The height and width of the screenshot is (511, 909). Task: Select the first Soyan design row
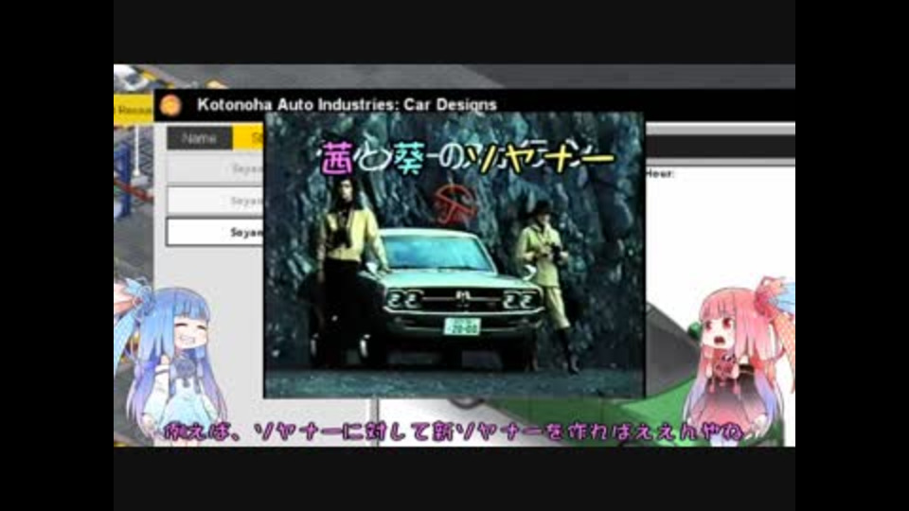(215, 169)
